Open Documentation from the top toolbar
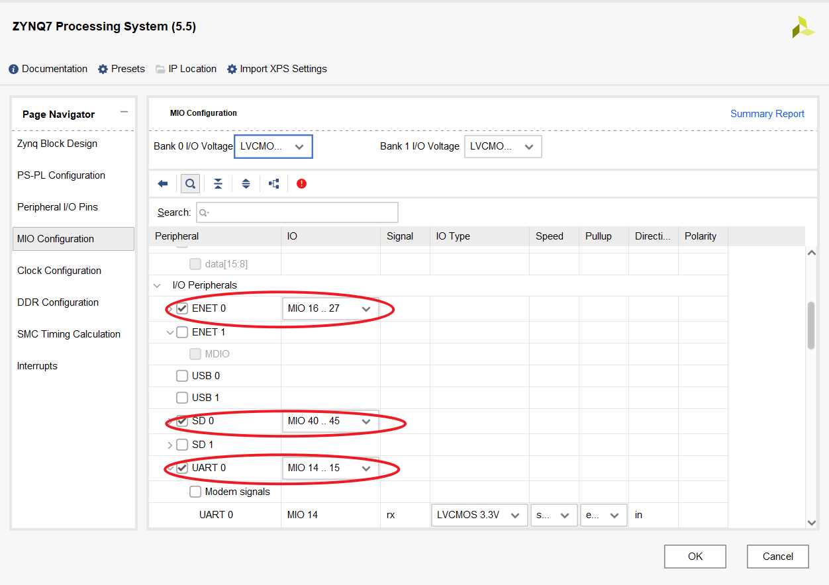The width and height of the screenshot is (829, 585). click(48, 69)
